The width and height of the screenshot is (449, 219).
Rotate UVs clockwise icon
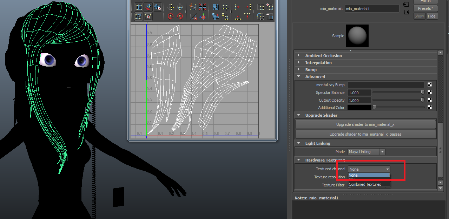point(180,16)
